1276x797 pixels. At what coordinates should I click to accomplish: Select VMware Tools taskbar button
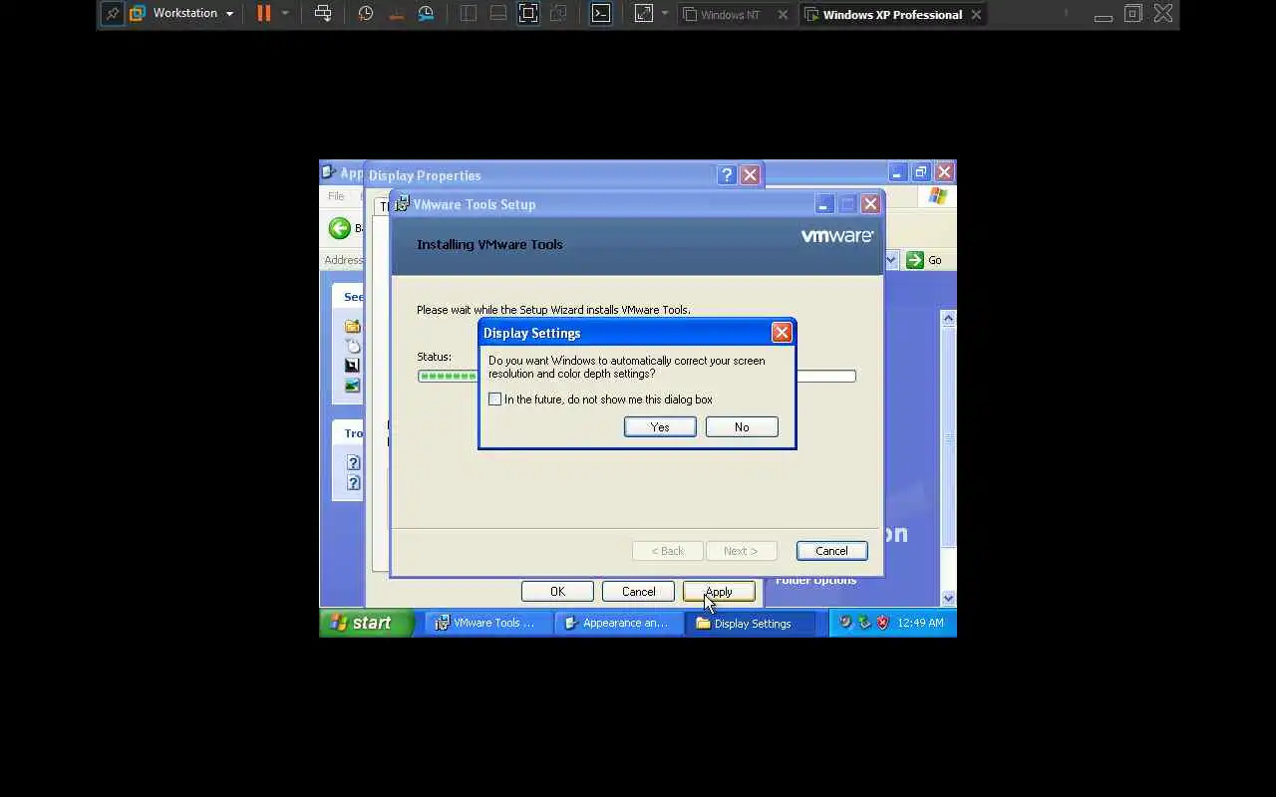485,623
